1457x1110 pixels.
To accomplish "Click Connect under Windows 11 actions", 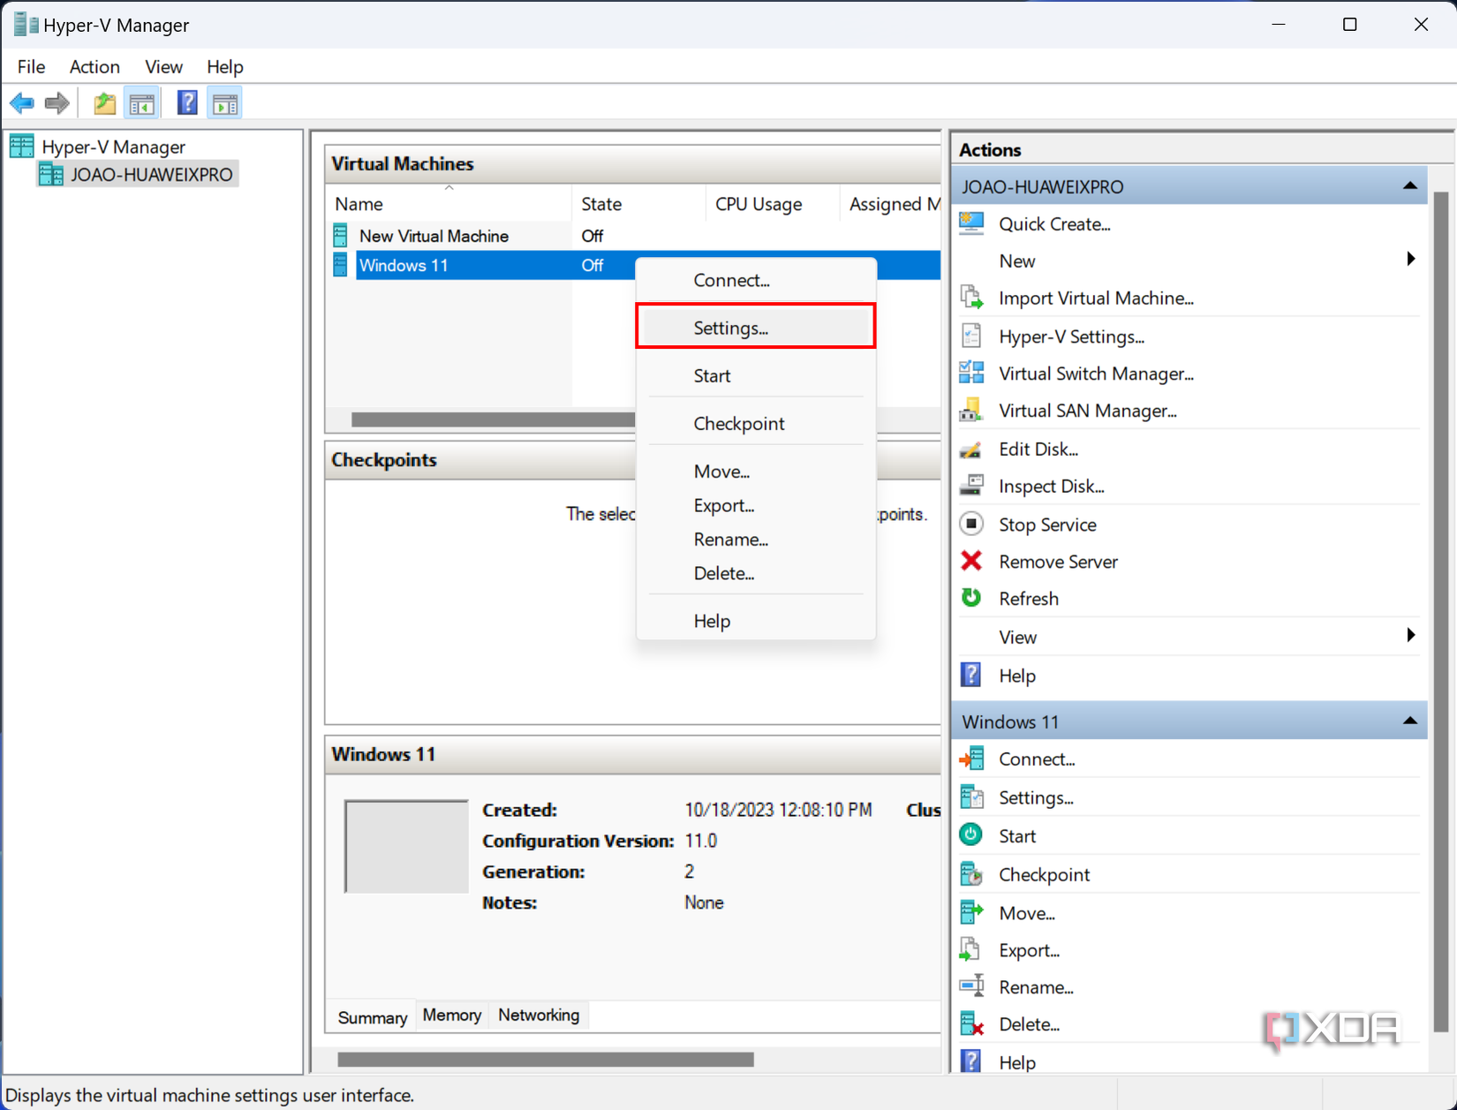I will pyautogui.click(x=1036, y=759).
